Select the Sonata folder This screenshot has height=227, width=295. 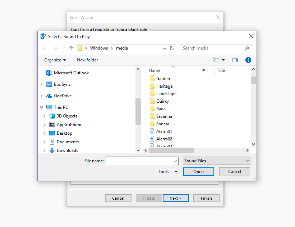(160, 124)
